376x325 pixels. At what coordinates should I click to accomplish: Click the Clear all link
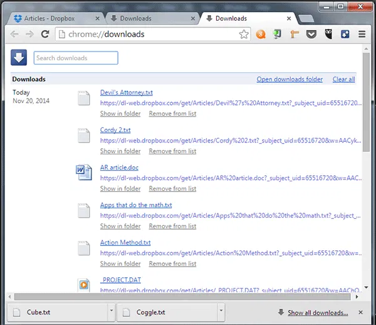343,79
